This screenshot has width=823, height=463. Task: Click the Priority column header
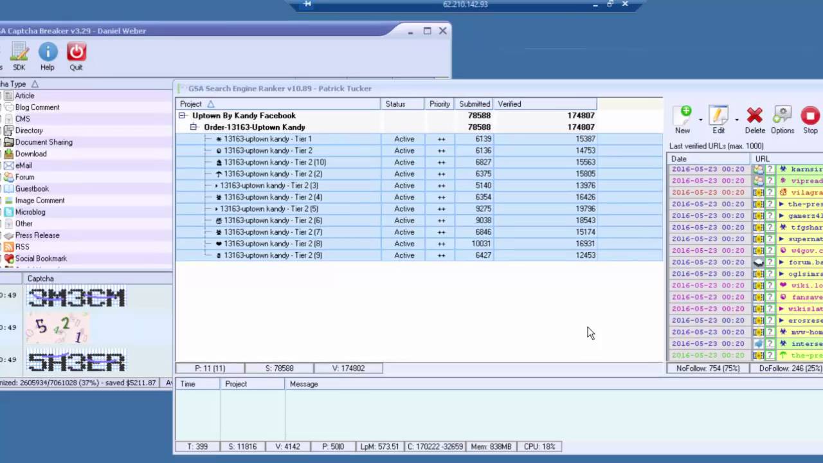(x=440, y=104)
